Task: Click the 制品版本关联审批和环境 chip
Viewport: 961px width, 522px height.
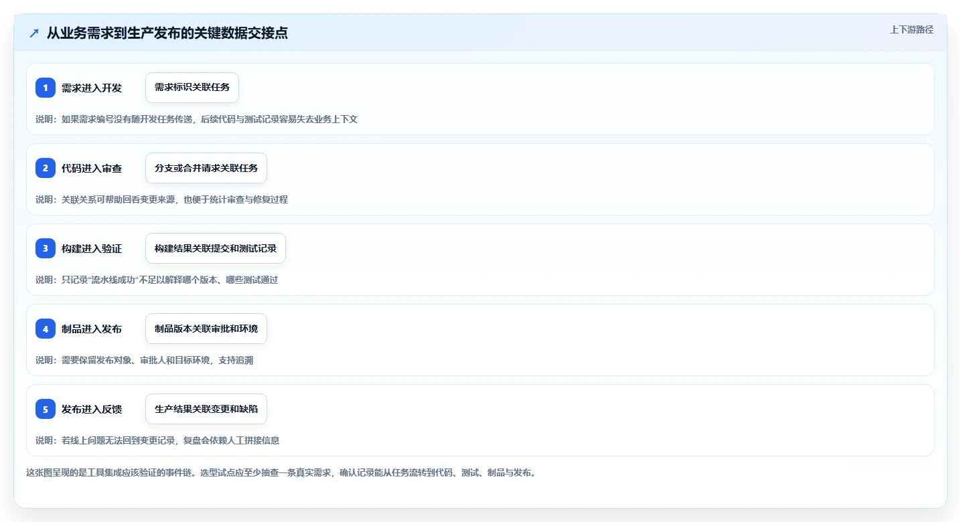Action: 206,329
